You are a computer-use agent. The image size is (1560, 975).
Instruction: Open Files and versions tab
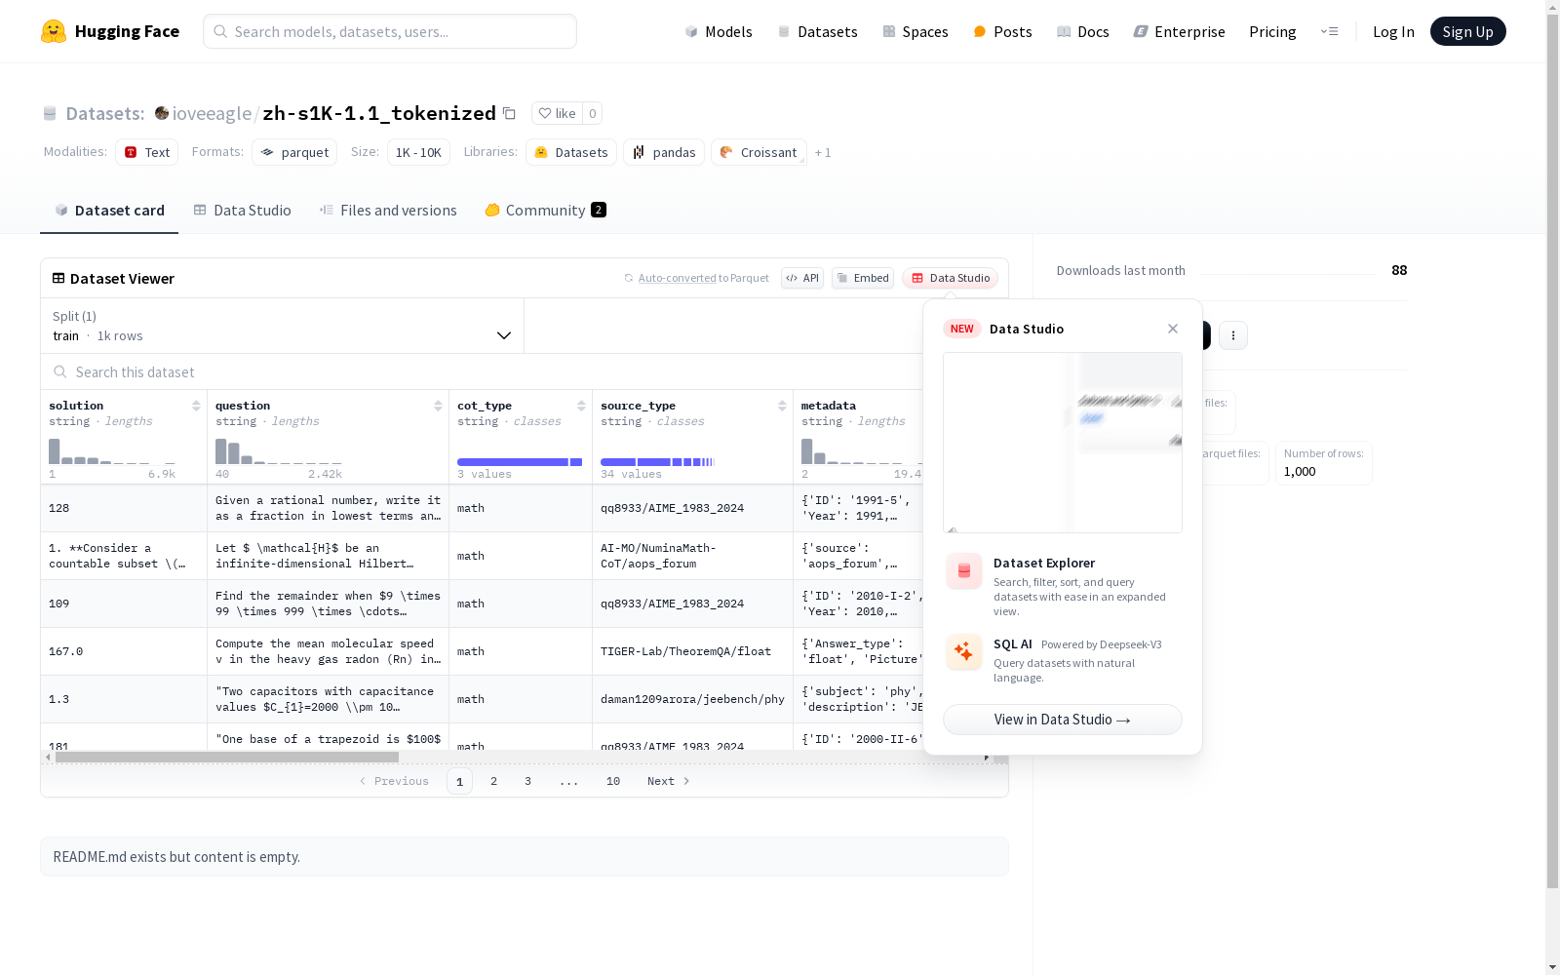point(388,210)
